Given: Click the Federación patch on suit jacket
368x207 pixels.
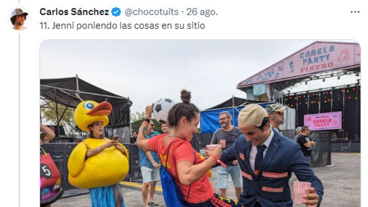Looking at the screenshot, I should [275, 175].
